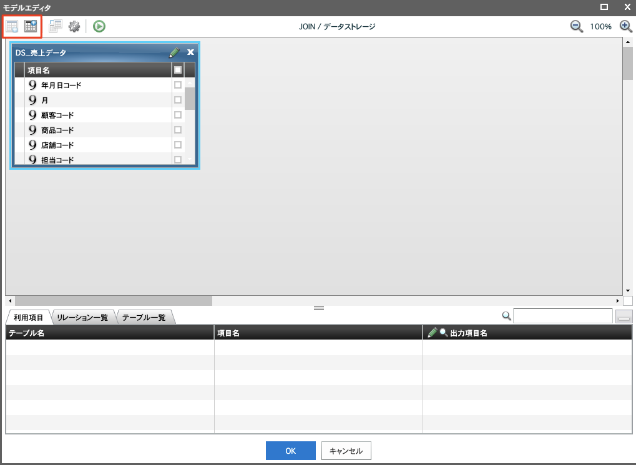The height and width of the screenshot is (465, 636).
Task: Toggle select-all checkbox in 項目名 header
Action: point(178,70)
